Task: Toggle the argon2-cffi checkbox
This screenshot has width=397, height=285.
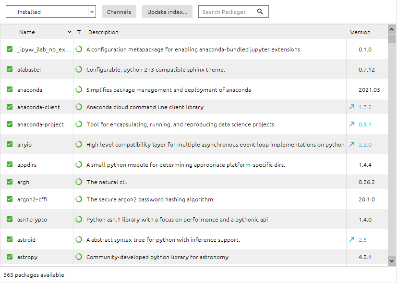Action: [x=10, y=199]
